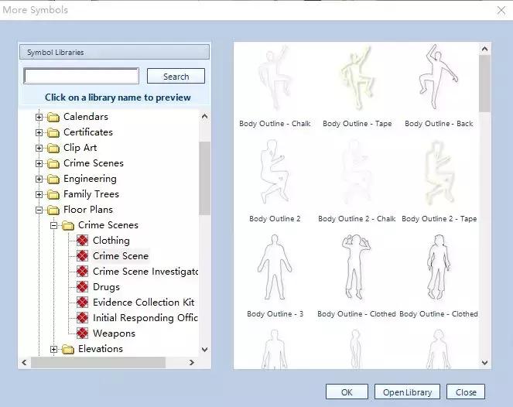This screenshot has height=407, width=513.
Task: Collapse the Floor Plans folder
Action: click(39, 210)
